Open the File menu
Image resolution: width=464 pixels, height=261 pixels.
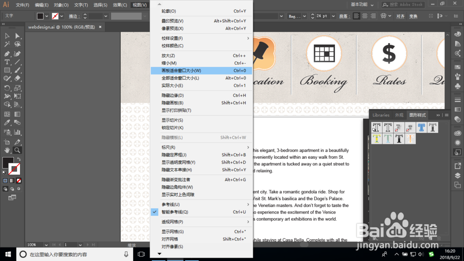(22, 5)
